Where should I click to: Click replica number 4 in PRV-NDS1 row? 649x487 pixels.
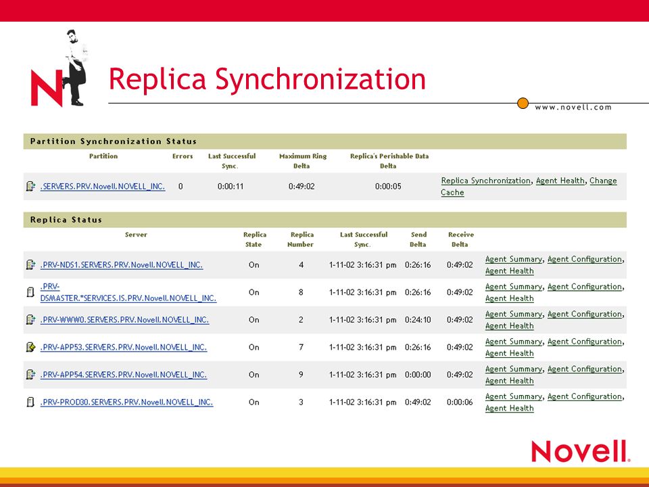point(302,264)
